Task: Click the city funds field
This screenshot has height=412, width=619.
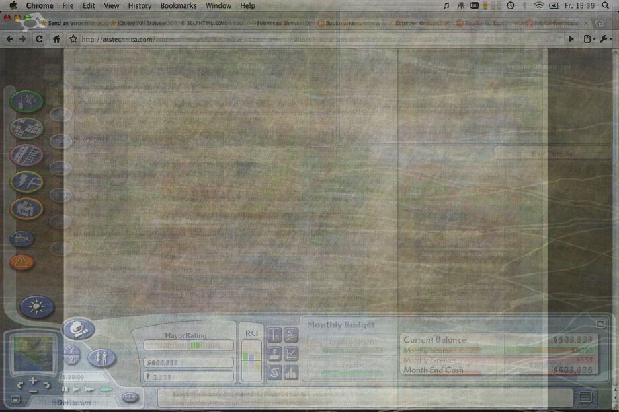Action: (x=188, y=362)
